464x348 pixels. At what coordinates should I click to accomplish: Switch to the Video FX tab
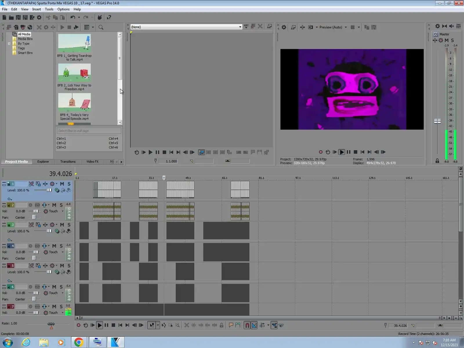tap(93, 162)
